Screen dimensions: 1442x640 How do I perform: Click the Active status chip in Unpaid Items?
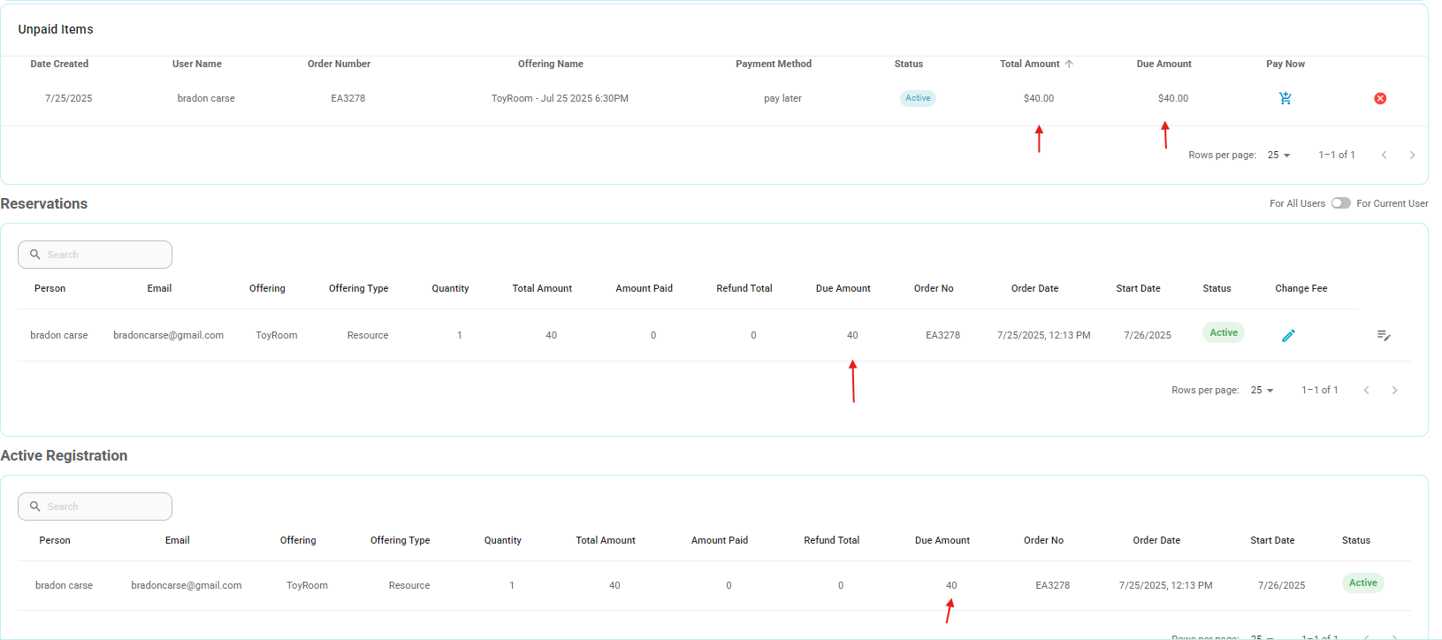[x=918, y=98]
